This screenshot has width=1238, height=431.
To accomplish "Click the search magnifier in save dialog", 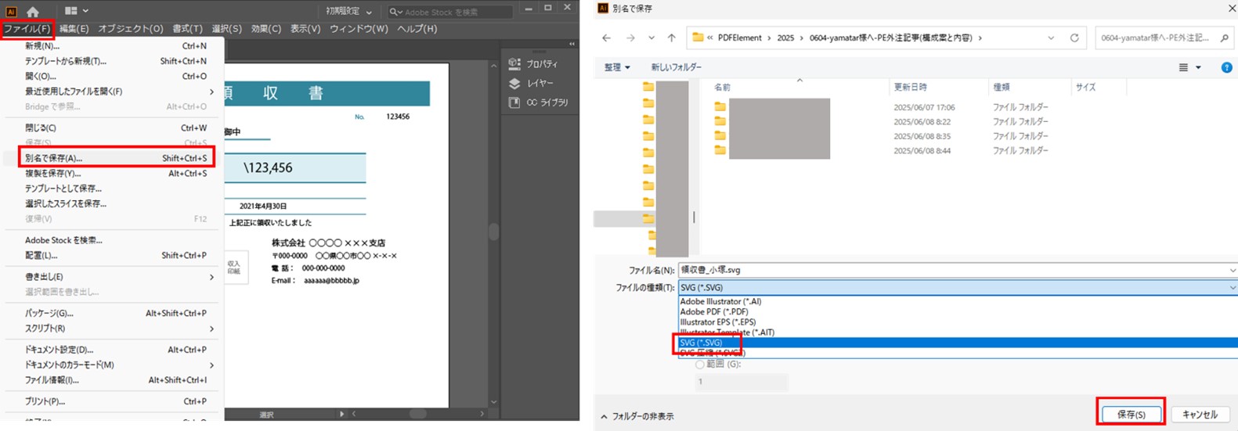I will click(1225, 38).
